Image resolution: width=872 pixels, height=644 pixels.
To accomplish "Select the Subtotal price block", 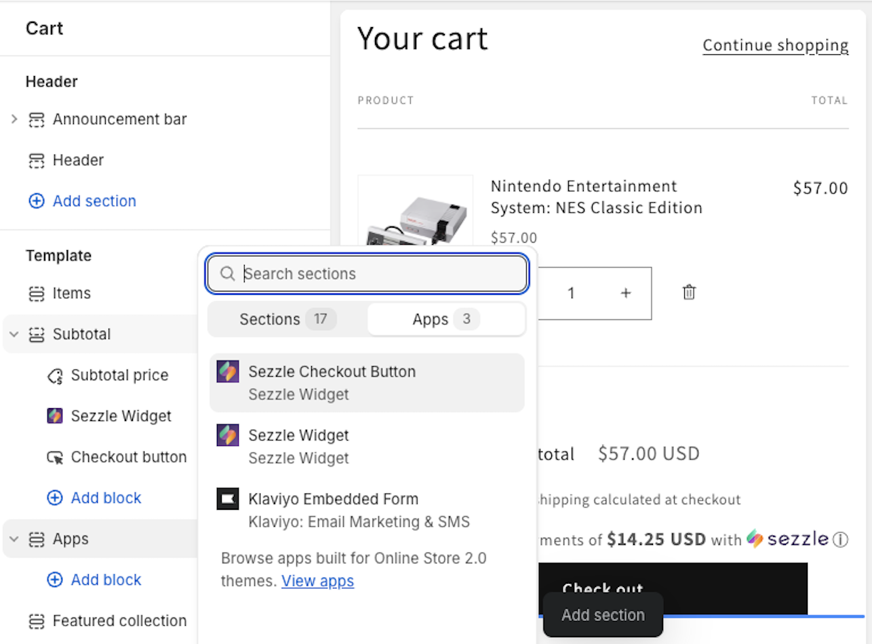I will (x=119, y=376).
